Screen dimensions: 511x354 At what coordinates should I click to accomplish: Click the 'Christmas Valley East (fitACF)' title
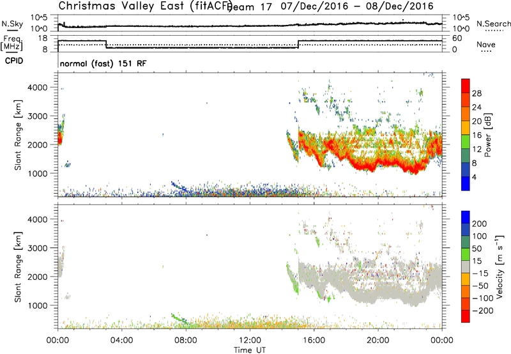point(146,6)
